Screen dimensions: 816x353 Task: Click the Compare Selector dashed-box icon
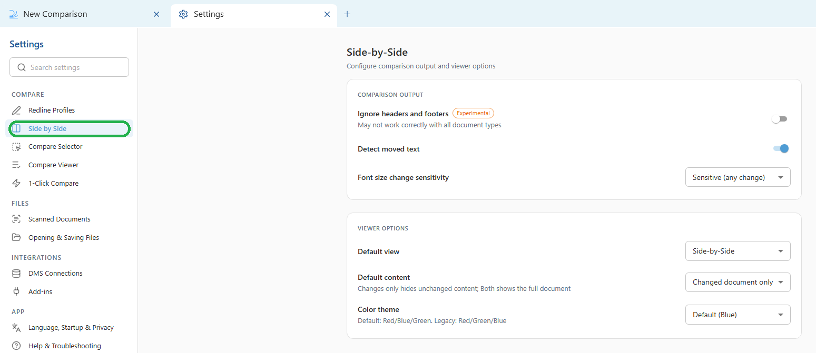(17, 147)
